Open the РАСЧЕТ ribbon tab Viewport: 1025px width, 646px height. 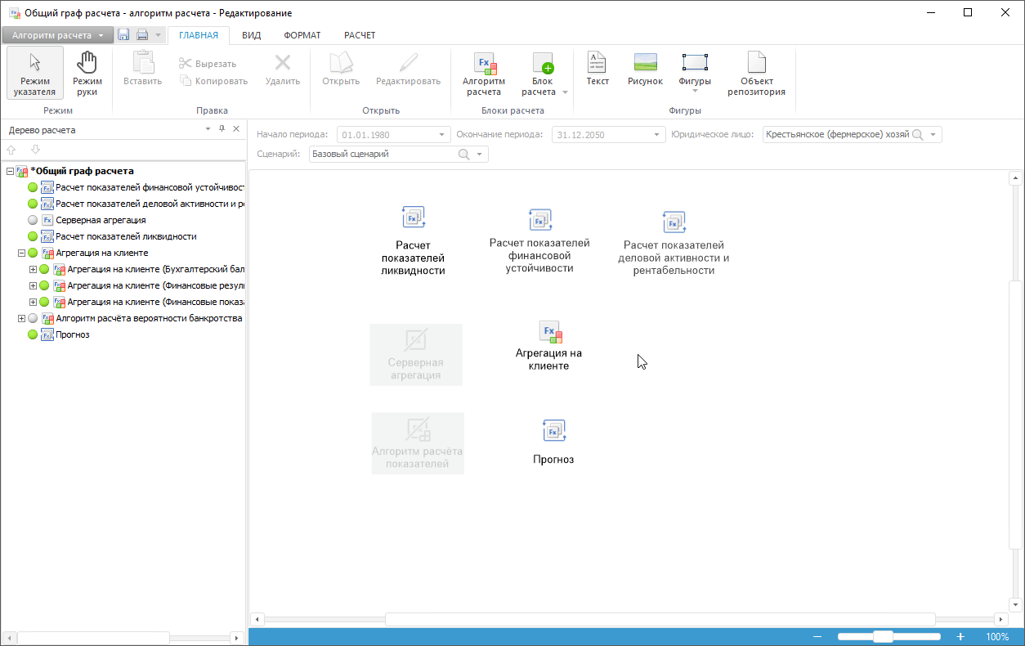tap(360, 35)
